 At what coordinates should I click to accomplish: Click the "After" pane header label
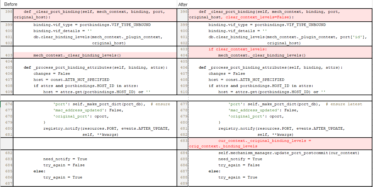(183, 4)
